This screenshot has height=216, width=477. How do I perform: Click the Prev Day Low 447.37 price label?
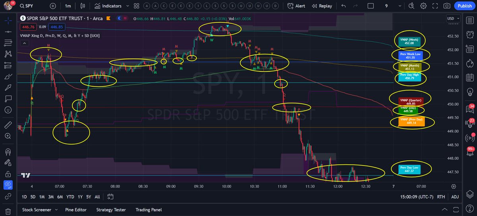coord(410,169)
